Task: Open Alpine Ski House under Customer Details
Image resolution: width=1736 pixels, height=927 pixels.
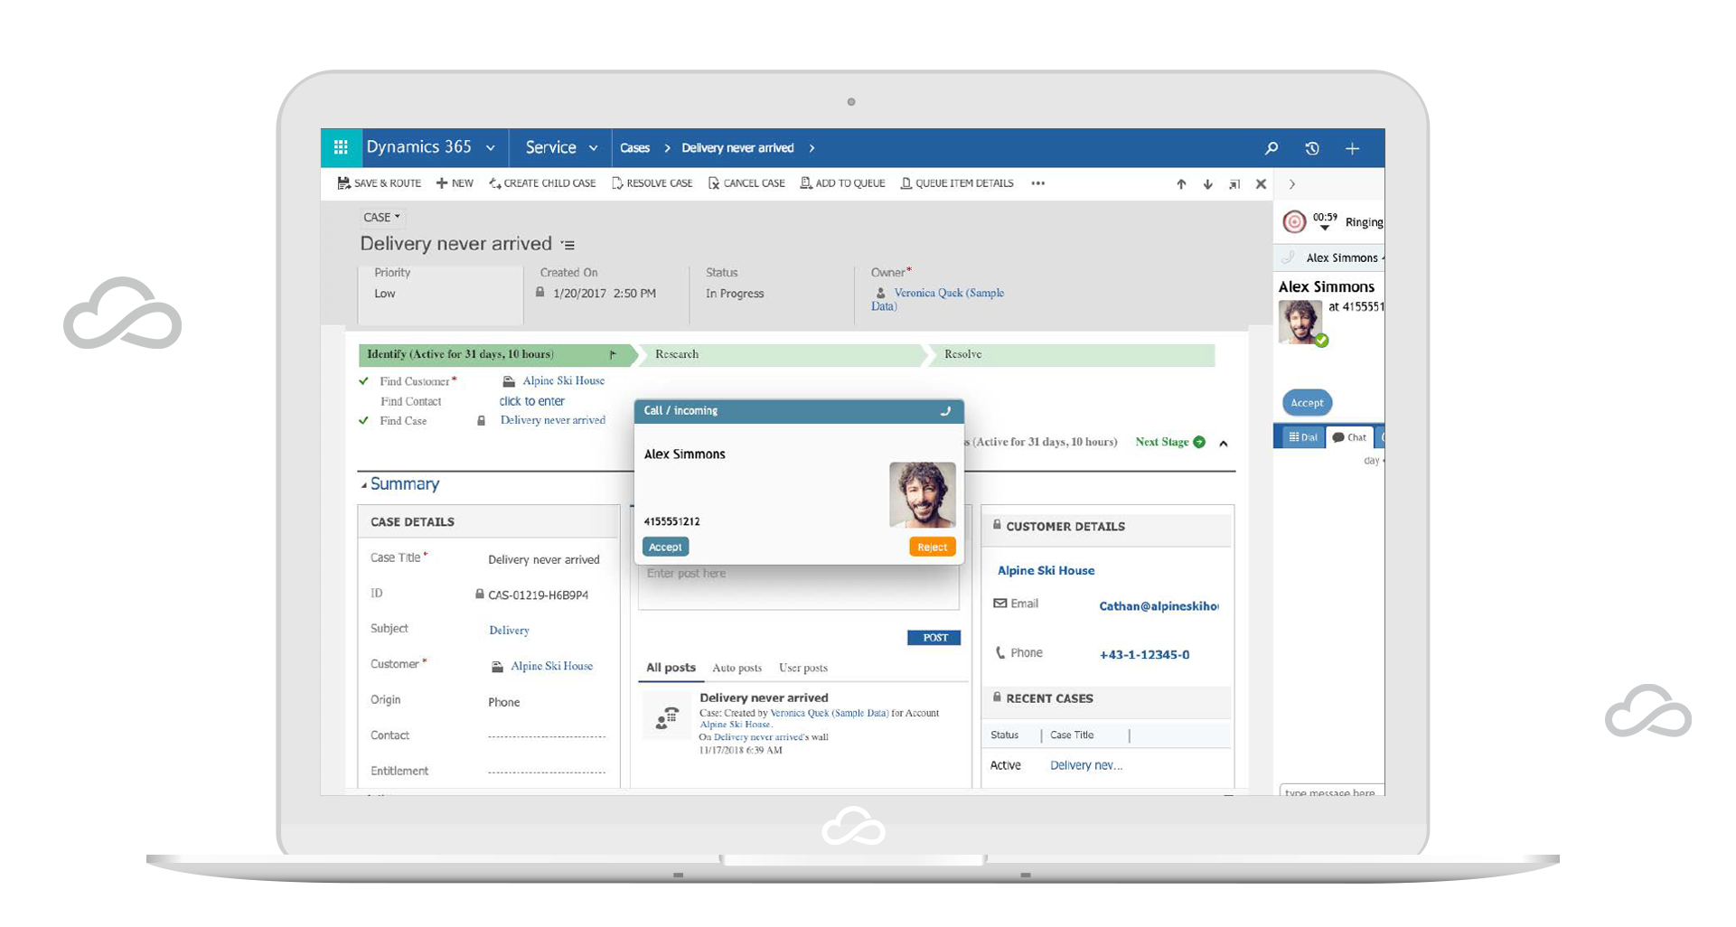Action: (x=1046, y=571)
